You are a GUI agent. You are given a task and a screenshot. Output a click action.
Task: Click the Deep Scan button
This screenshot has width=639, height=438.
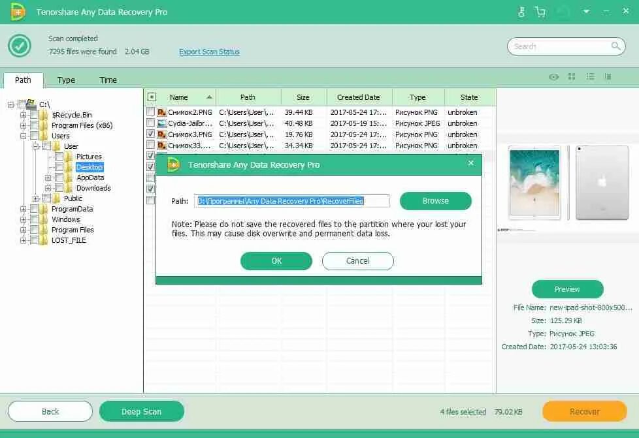(141, 411)
